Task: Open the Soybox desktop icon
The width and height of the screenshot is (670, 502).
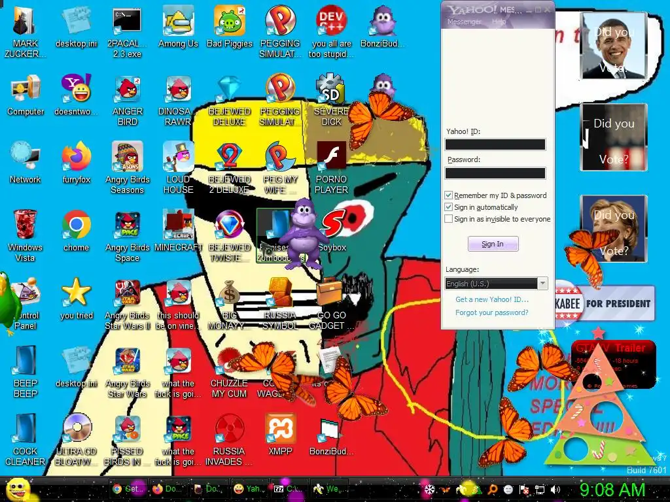Action: 332,231
